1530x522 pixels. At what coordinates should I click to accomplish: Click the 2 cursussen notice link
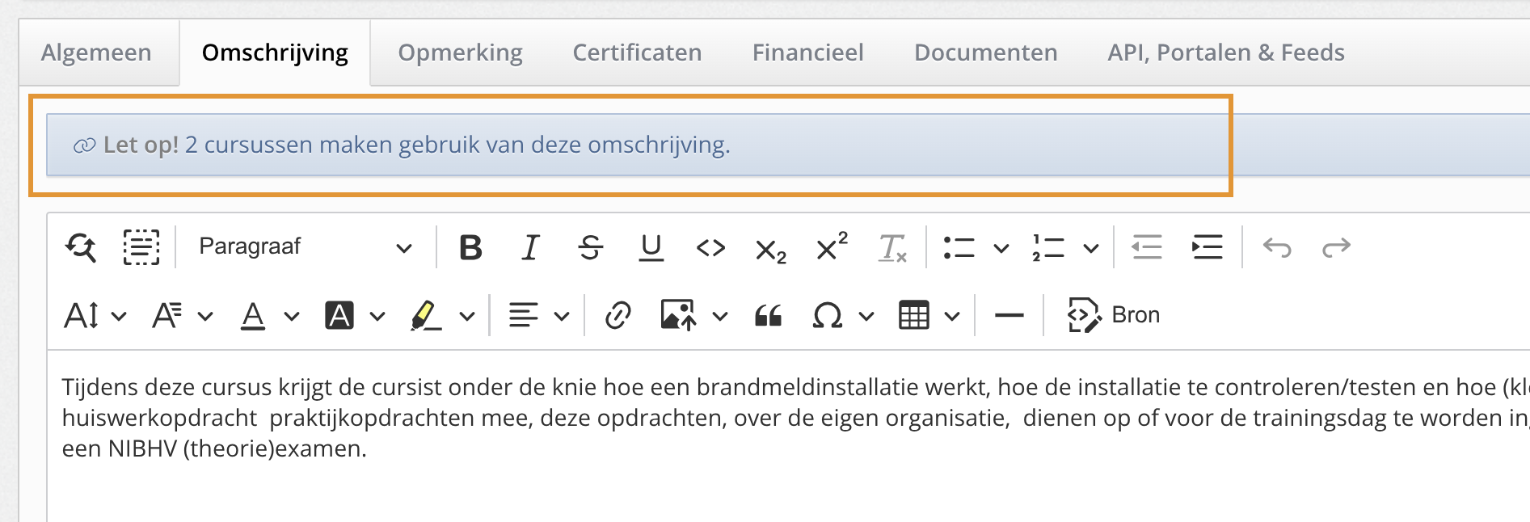(457, 145)
